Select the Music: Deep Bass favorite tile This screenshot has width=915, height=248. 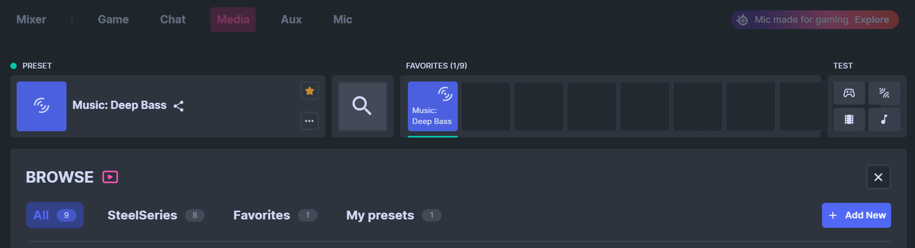[433, 106]
